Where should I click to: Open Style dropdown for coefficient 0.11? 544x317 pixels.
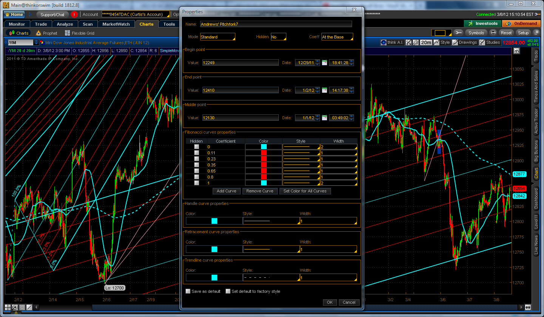click(301, 153)
